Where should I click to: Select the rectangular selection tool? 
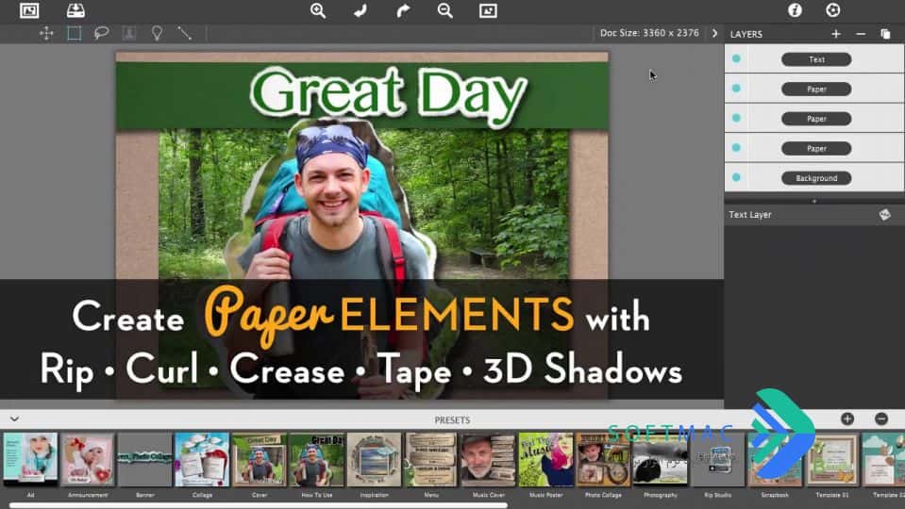click(x=74, y=33)
